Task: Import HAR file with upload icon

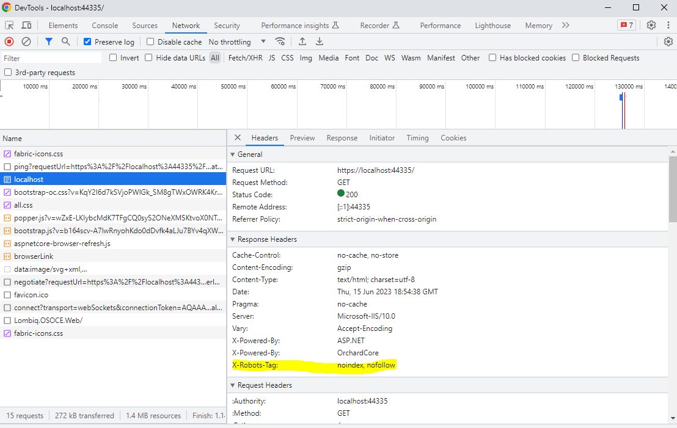Action: click(302, 42)
